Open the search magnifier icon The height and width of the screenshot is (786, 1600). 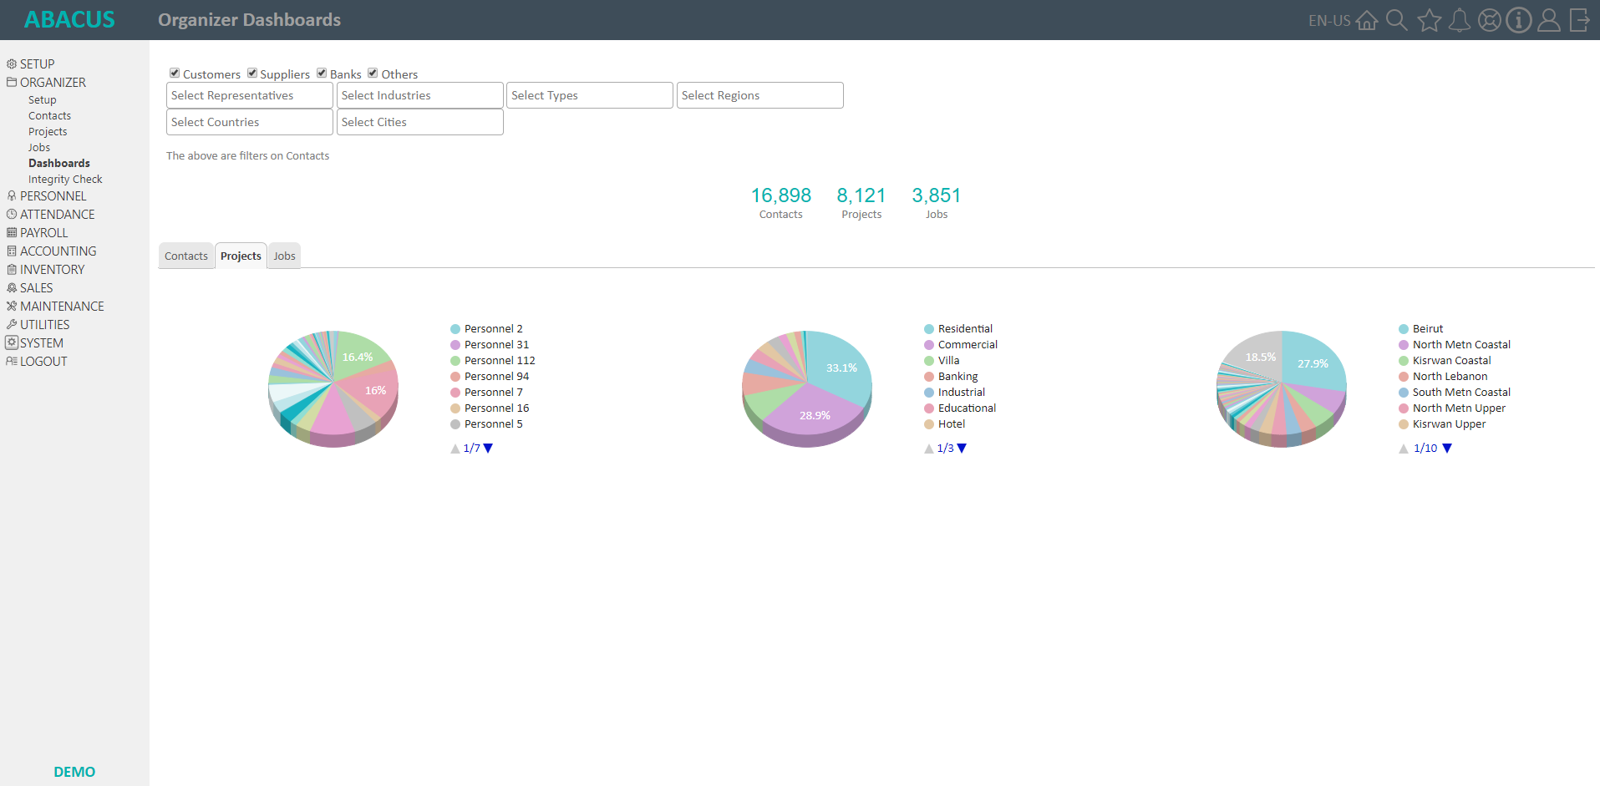[x=1397, y=20]
